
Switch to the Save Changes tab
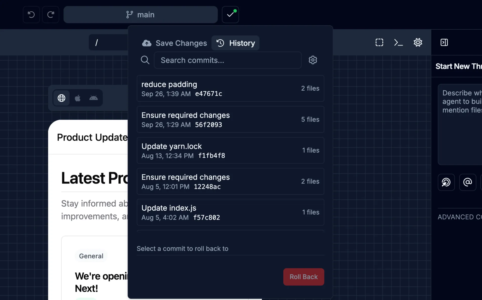tap(174, 43)
